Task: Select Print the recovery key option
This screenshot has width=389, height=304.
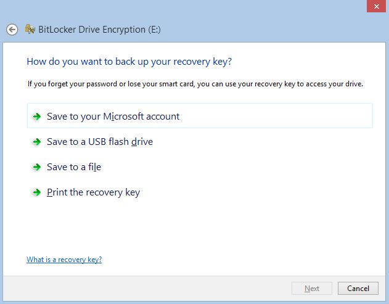Action: click(93, 192)
